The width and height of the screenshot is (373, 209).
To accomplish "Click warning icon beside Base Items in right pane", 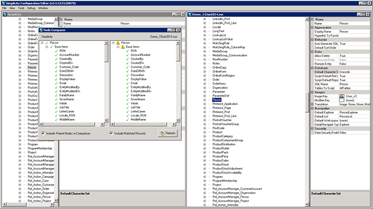I will pos(123,47).
